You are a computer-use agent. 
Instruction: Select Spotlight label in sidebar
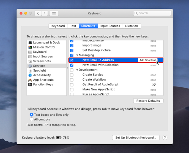[40, 70]
